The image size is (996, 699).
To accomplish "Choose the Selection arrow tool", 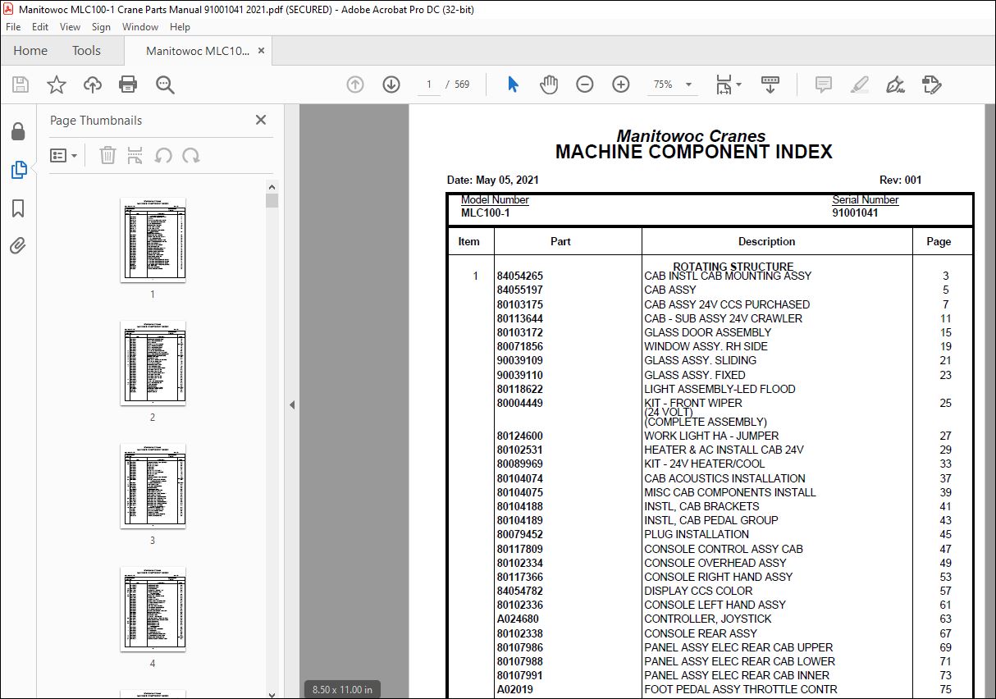I will (513, 85).
